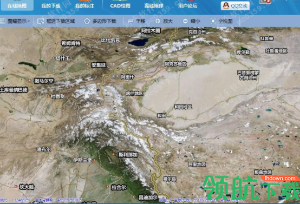
Task: Select the 框选下载区域 rectangle tool
Action: pos(56,21)
